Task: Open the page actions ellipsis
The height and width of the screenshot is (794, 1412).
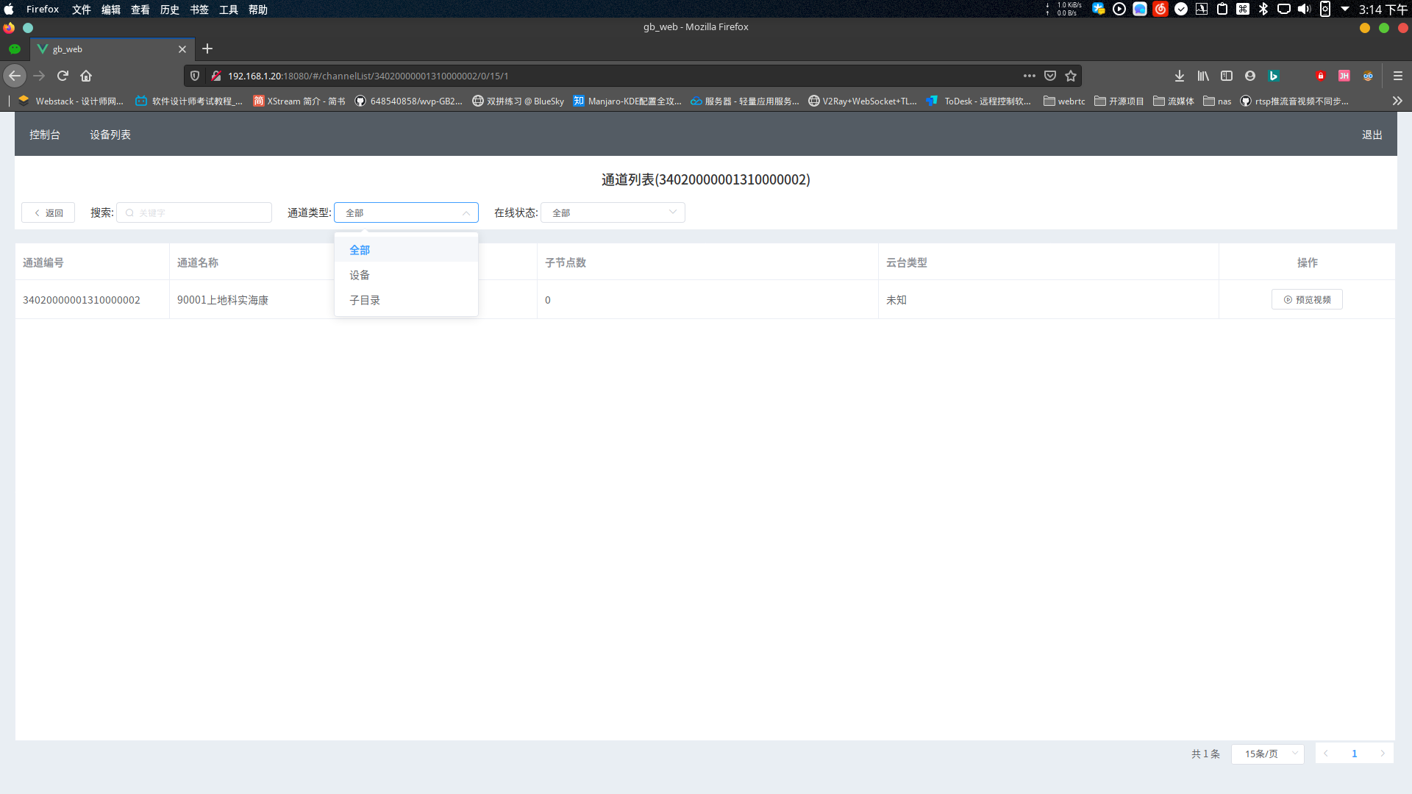Action: 1030,76
